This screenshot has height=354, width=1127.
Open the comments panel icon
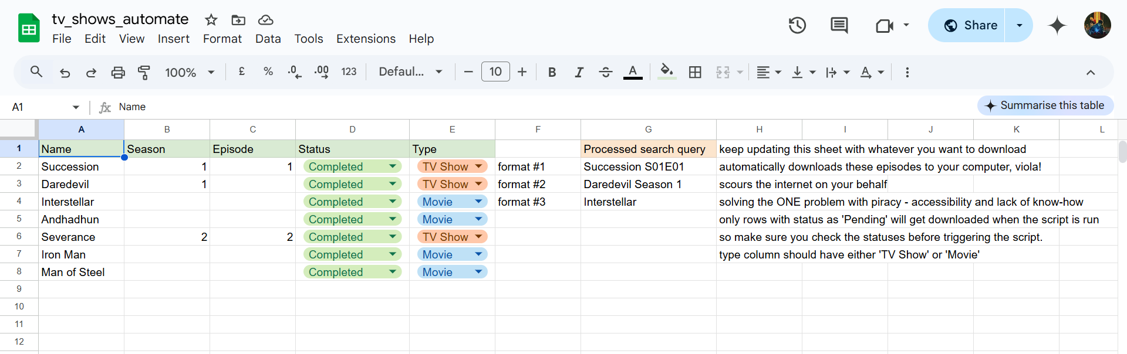point(839,25)
